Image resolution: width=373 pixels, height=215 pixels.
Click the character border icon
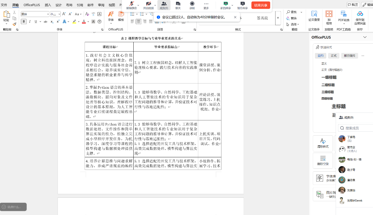tap(99, 14)
